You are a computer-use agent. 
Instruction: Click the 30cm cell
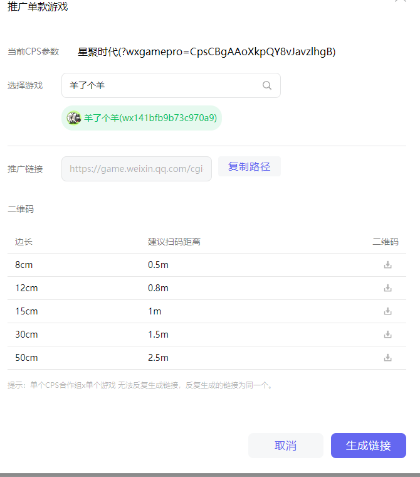(x=27, y=335)
